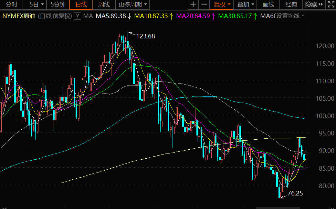The width and height of the screenshot is (336, 209).
Task: Open the 叠加 overlay dropdown
Action: [245, 5]
